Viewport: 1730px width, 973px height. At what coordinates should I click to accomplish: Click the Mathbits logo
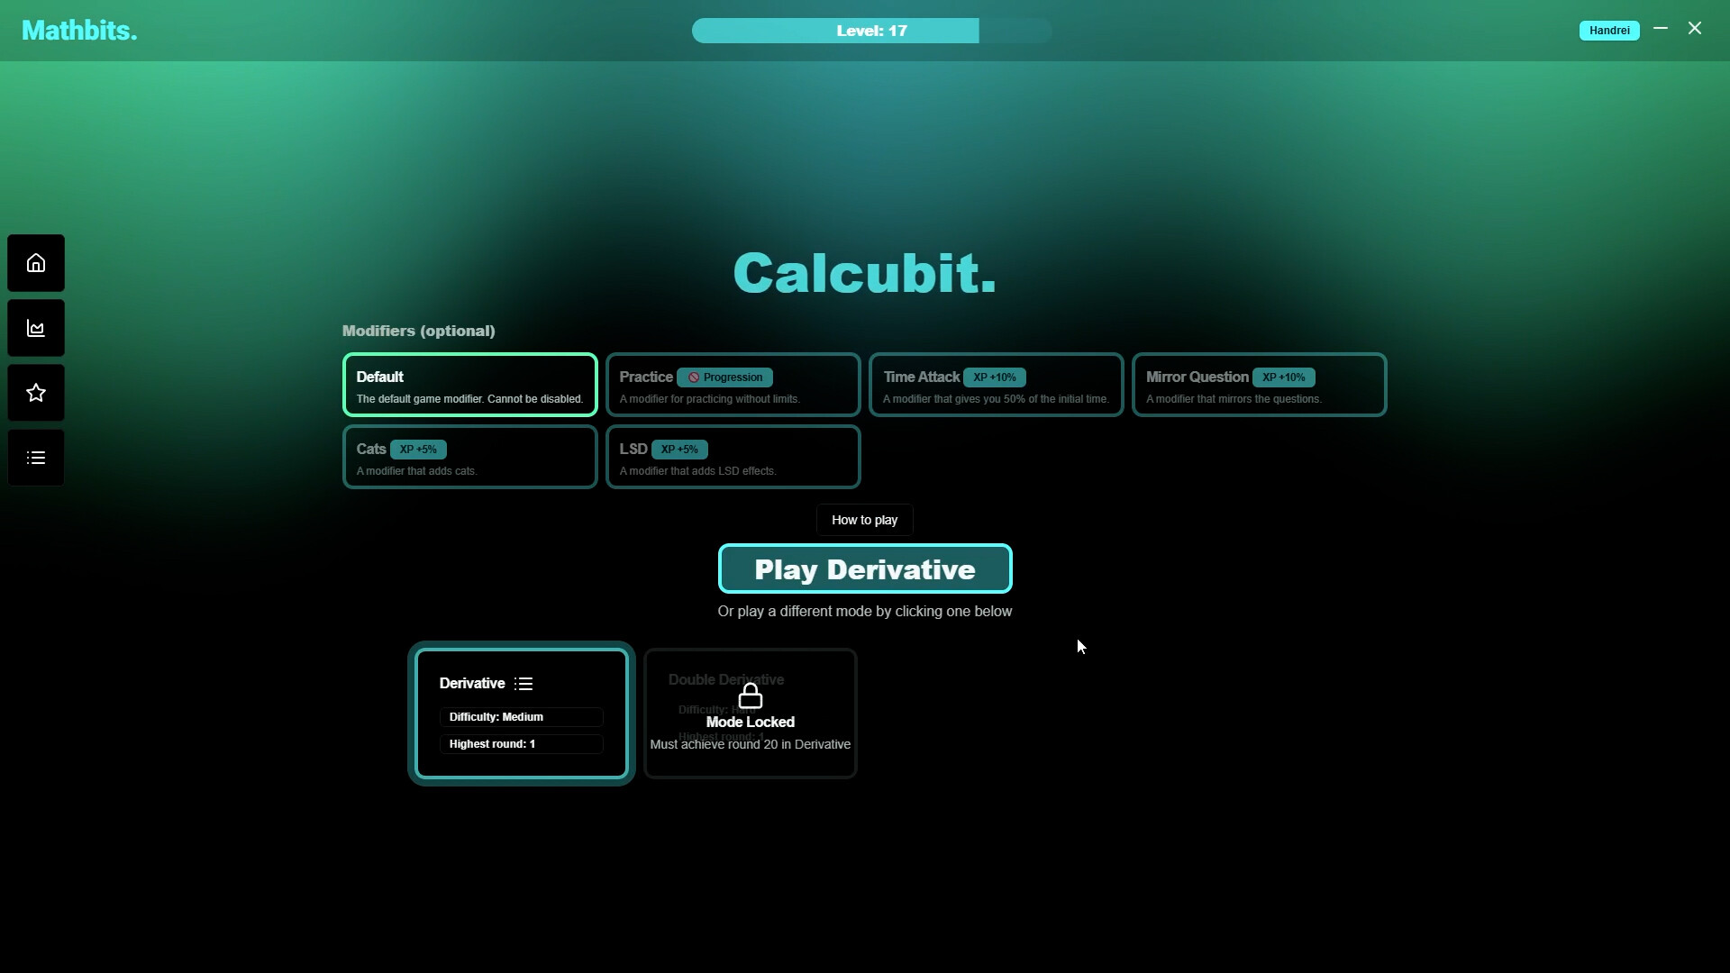pos(78,30)
